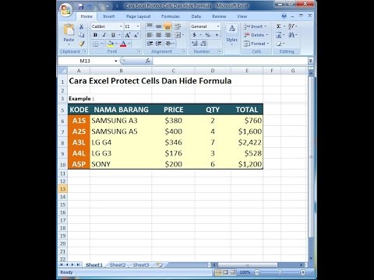374x280 pixels.
Task: Switch to View tab
Action: pos(242,16)
